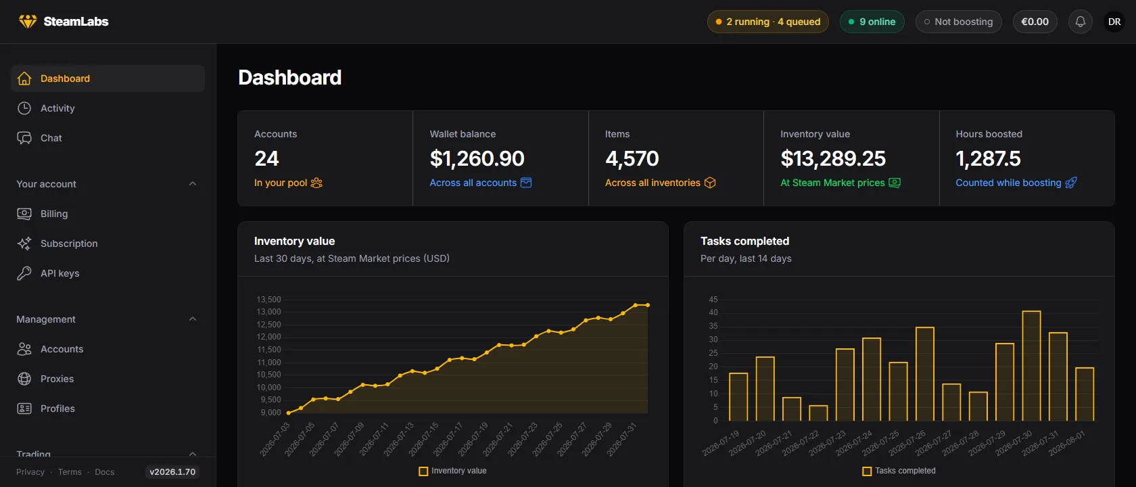1136x487 pixels.
Task: Open notifications bell icon
Action: pos(1080,22)
